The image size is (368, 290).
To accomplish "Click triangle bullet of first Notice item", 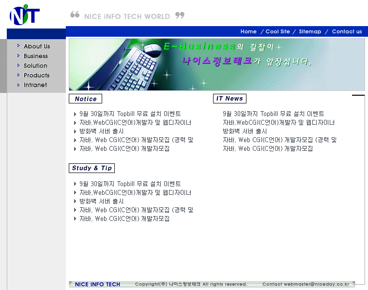I will tap(75, 114).
